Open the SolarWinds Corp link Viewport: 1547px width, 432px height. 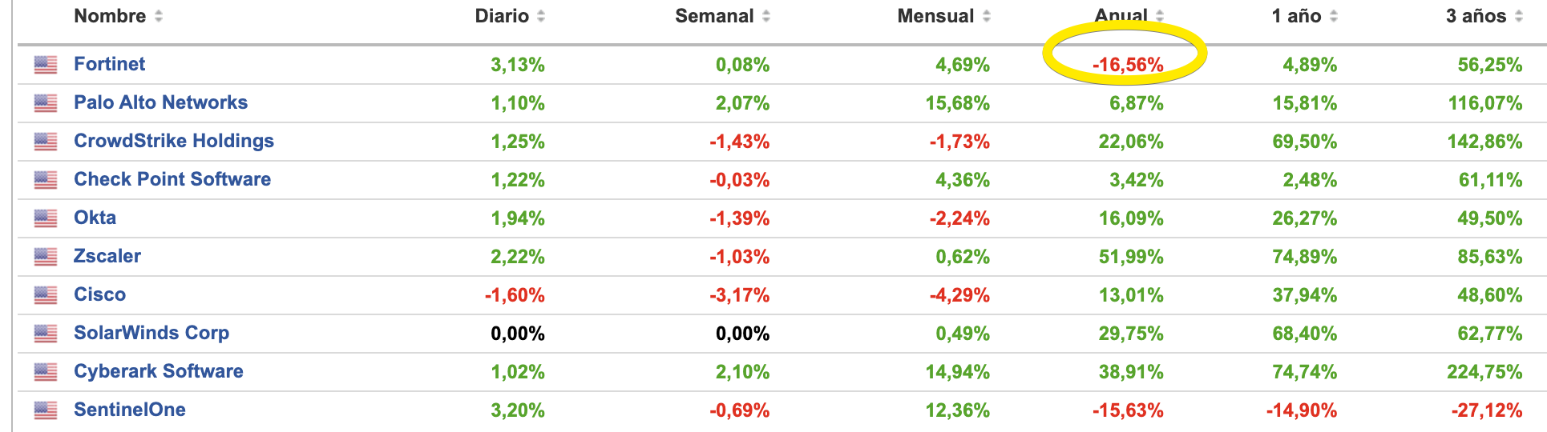[x=151, y=333]
